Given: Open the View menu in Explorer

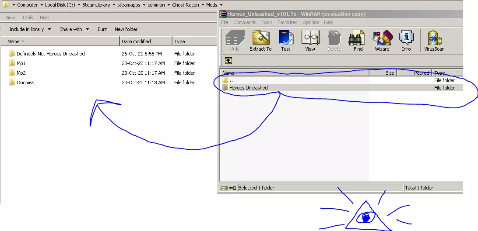Looking at the screenshot, I should click(x=11, y=17).
